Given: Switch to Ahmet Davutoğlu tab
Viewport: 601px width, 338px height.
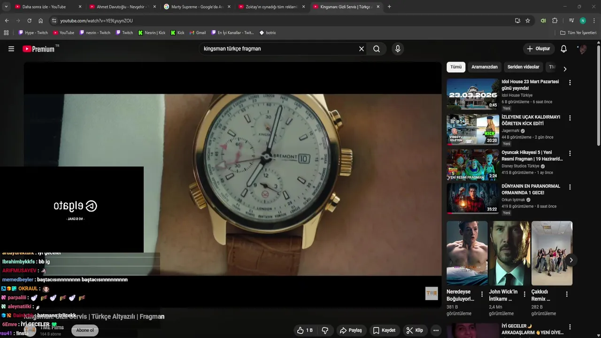Looking at the screenshot, I should coord(122,7).
